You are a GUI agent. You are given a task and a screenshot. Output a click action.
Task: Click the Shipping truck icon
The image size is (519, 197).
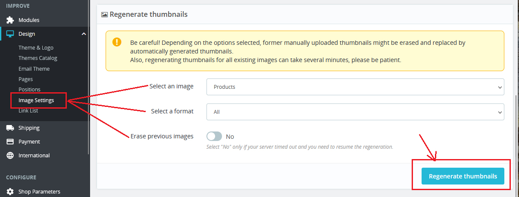(x=10, y=128)
